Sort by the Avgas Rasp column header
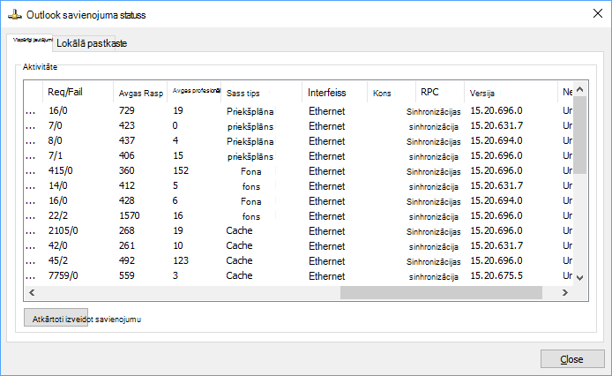 click(x=140, y=93)
